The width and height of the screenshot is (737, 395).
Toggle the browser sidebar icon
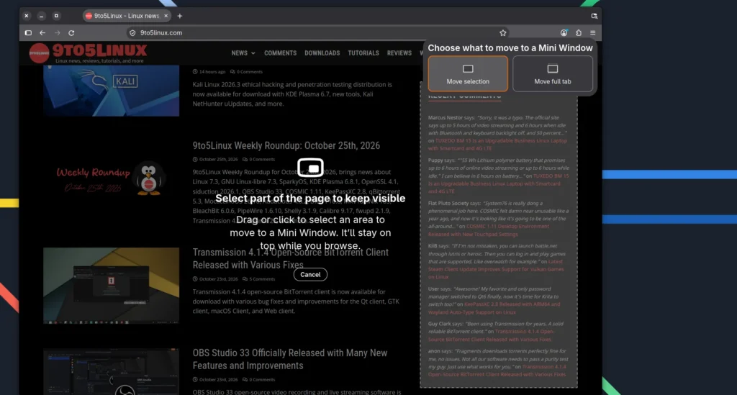(28, 33)
